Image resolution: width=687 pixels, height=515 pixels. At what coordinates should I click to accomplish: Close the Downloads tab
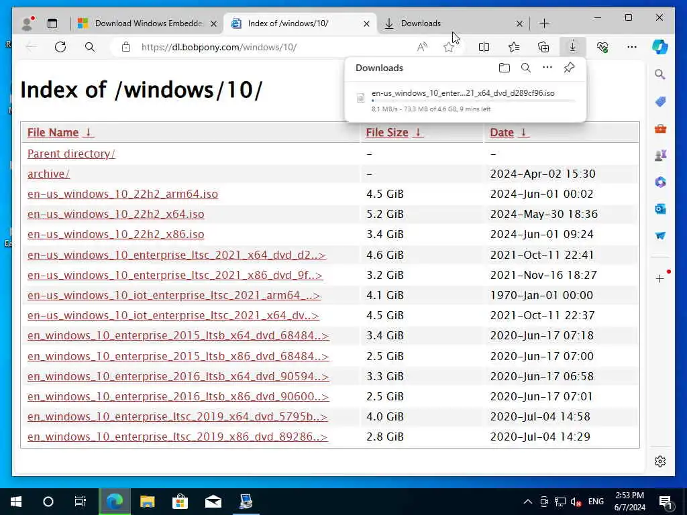click(x=519, y=23)
